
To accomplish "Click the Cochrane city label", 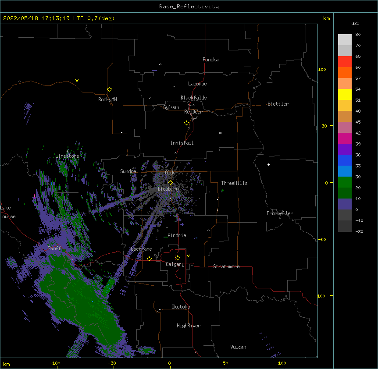I will click(141, 249).
